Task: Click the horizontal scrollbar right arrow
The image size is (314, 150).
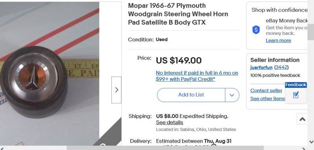Action: pos(304,148)
